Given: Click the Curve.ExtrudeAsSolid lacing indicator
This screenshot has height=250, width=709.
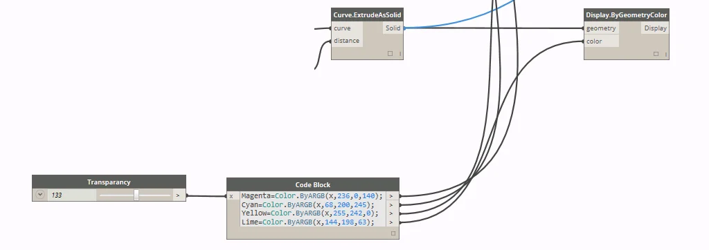Looking at the screenshot, I should point(400,54).
